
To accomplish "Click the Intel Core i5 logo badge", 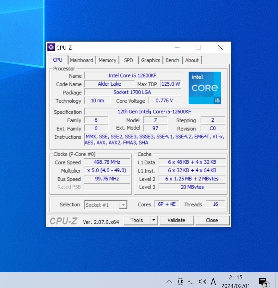I will tap(205, 88).
